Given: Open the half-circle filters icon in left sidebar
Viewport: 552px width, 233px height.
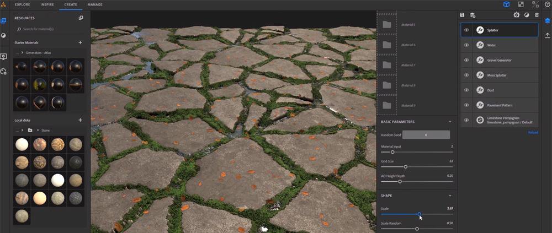Looking at the screenshot, I should [x=3, y=35].
